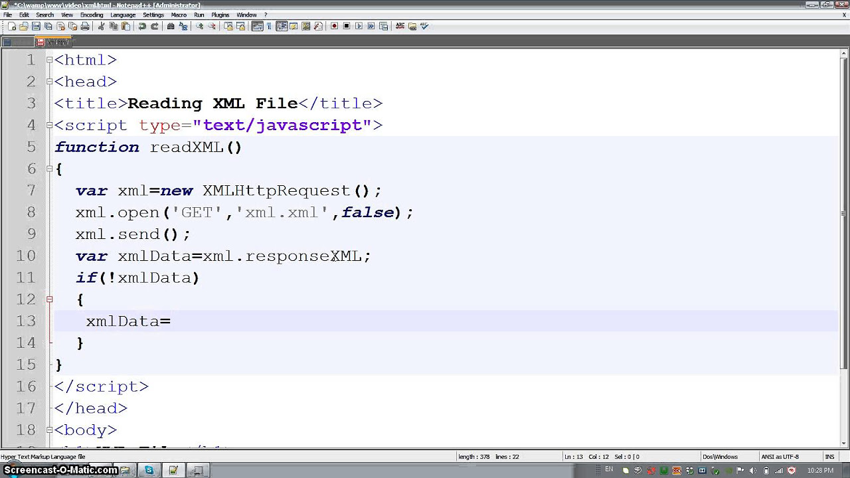Click the vertical scrollbar up arrow
Viewport: 850px width, 478px height.
click(844, 54)
